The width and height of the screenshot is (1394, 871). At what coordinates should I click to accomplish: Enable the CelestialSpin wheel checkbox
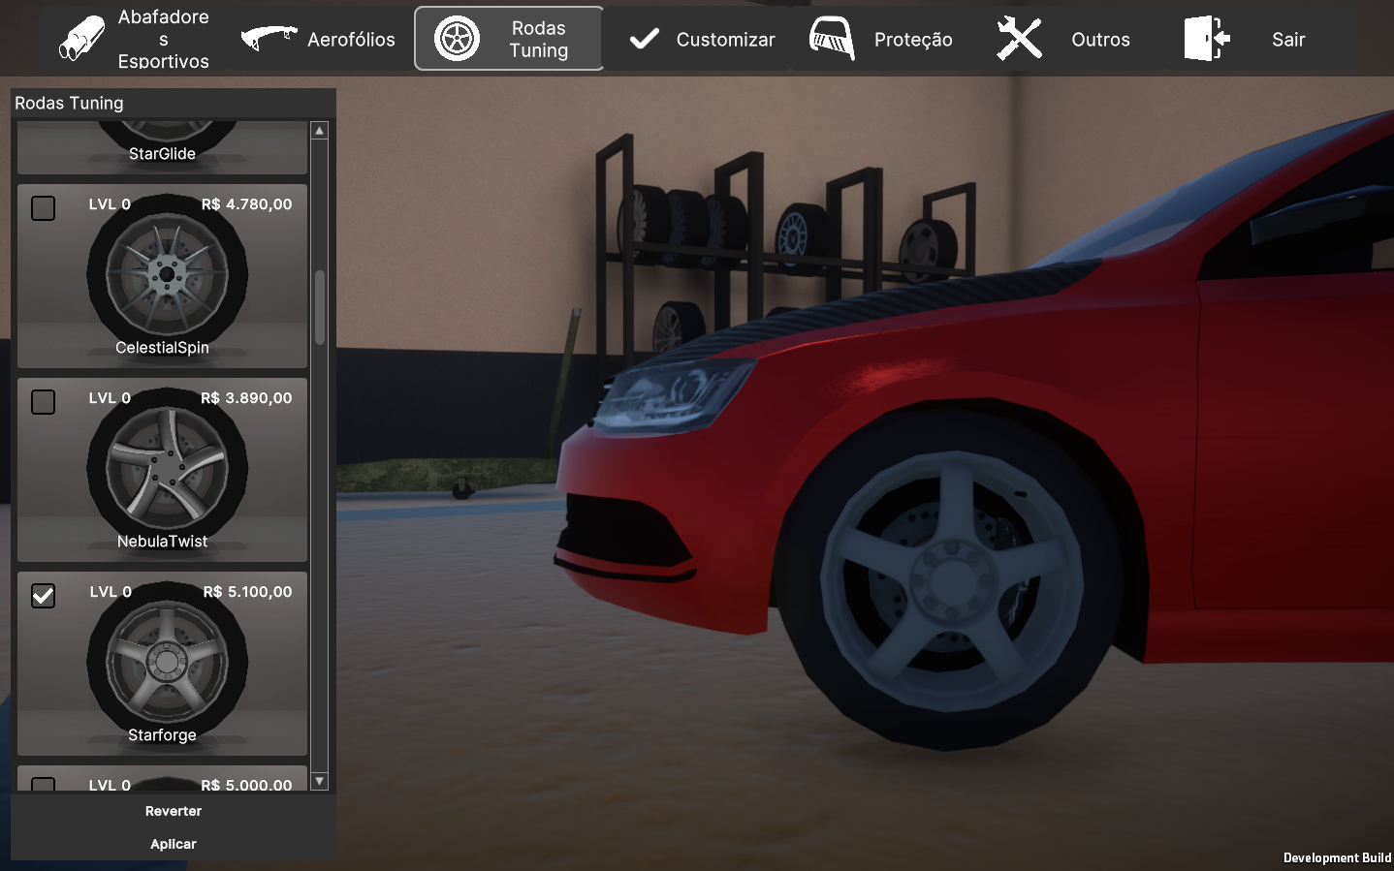44,208
